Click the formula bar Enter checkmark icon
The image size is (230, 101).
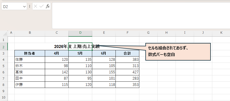pos(42,6)
